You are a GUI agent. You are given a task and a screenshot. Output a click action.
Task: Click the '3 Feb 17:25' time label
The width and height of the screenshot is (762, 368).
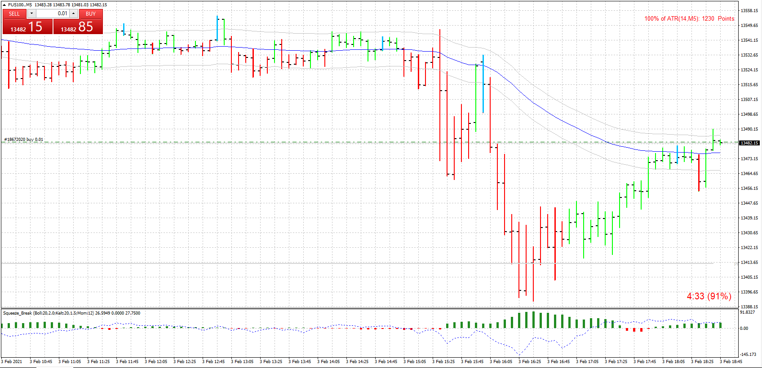tap(616, 361)
